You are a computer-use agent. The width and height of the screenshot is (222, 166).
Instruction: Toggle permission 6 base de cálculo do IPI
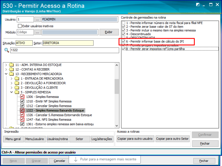(124, 41)
